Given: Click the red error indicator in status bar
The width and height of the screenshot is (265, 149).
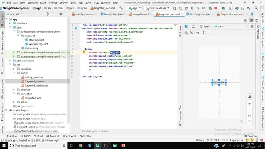Looking at the screenshot, I should 262,140.
